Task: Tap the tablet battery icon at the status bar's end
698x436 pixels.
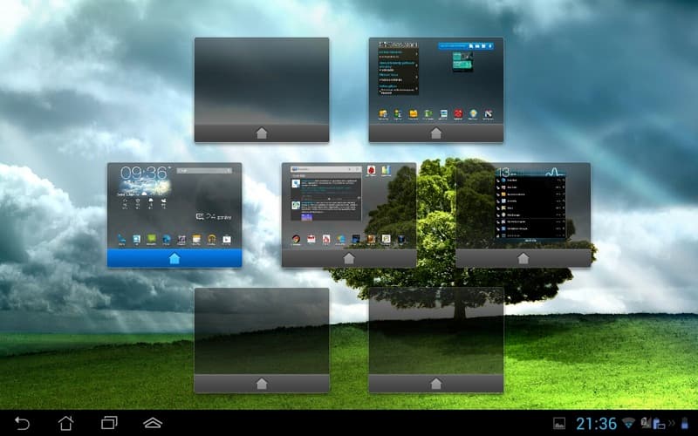Action: (x=685, y=423)
